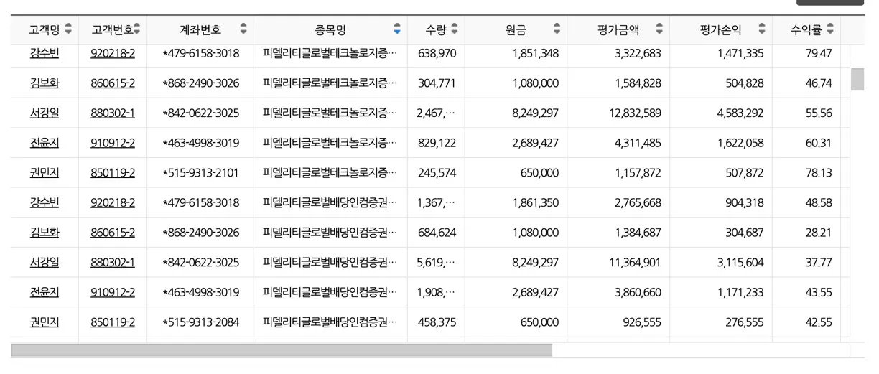Open customer 김보화 in the 46.74 row
879x374 pixels.
(x=45, y=83)
